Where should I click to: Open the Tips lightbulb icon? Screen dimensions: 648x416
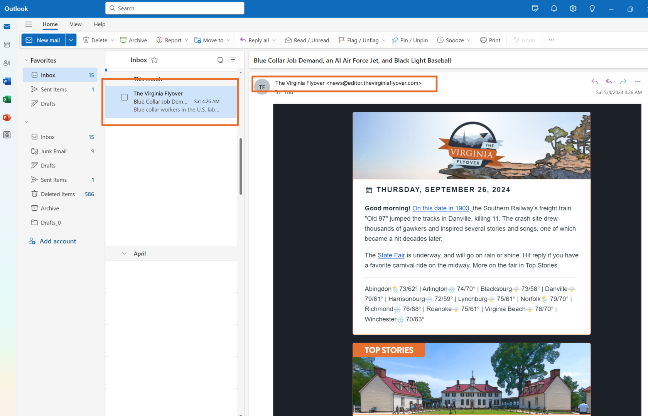(x=592, y=8)
